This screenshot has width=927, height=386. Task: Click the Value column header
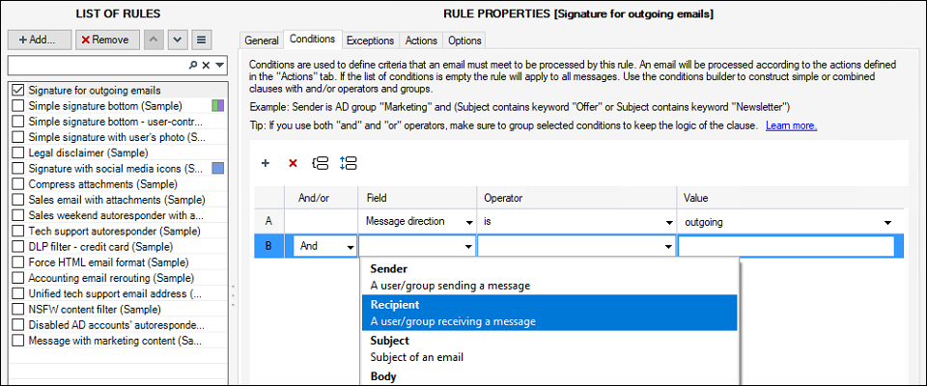[x=792, y=198]
